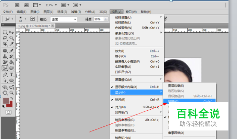The width and height of the screenshot is (237, 139).
Task: Select the Horizontal Type tool
Action: (12, 75)
